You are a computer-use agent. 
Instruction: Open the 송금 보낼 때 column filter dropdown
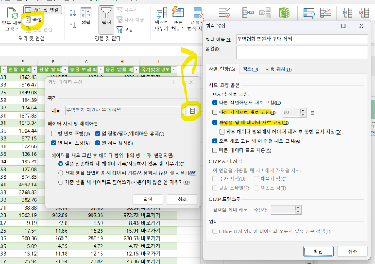click(101, 69)
